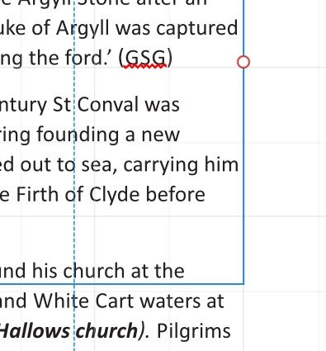Place cursor in the word 'captured'
The width and height of the screenshot is (326, 351).
tap(196, 29)
